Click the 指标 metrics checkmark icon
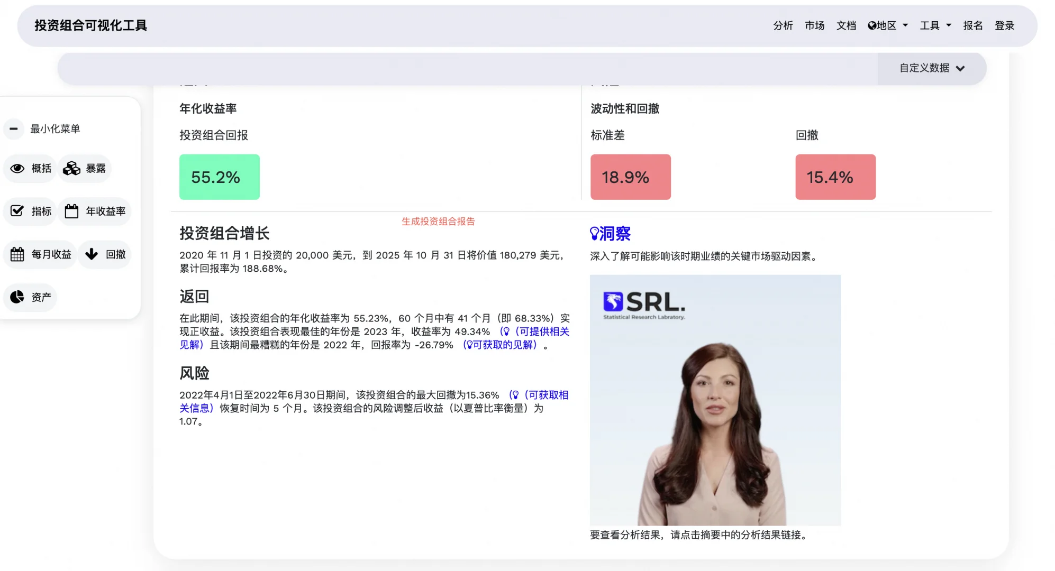 17,211
